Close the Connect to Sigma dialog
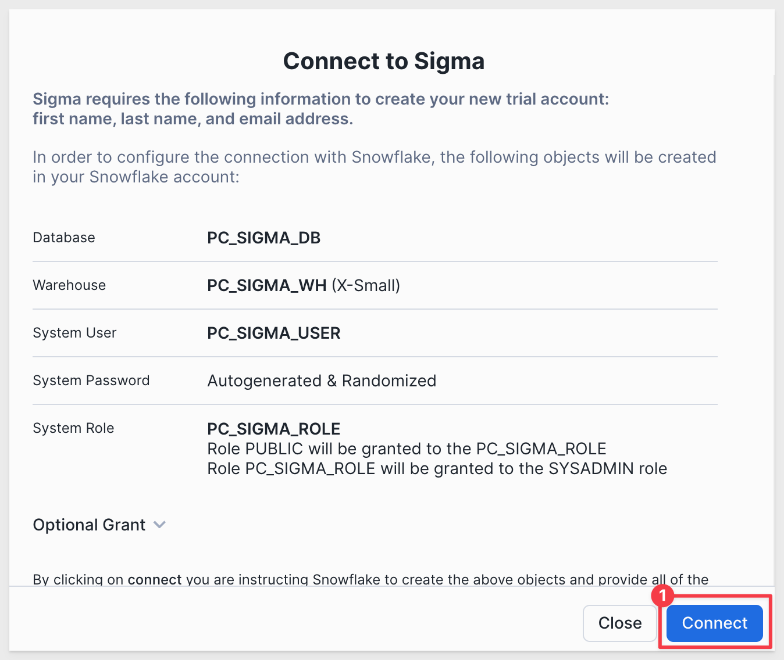 click(620, 623)
